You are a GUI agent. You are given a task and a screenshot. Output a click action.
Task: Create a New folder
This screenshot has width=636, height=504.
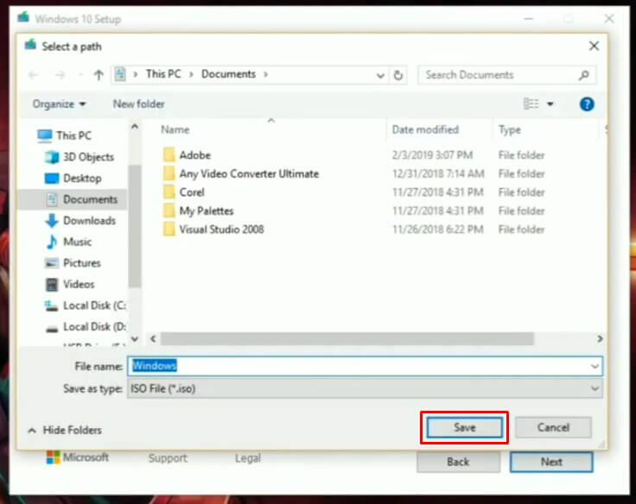coord(139,104)
